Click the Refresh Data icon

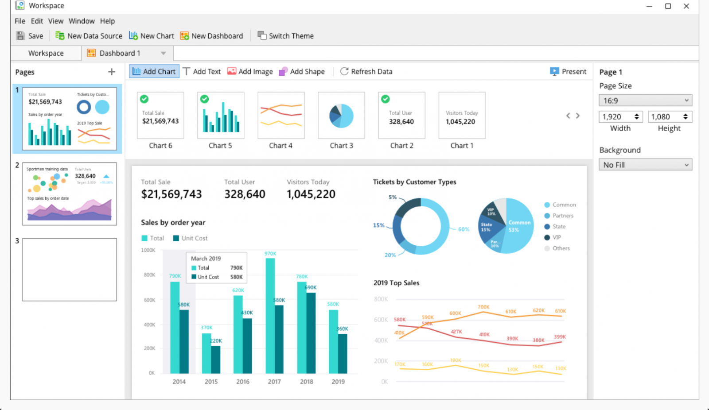pos(344,71)
